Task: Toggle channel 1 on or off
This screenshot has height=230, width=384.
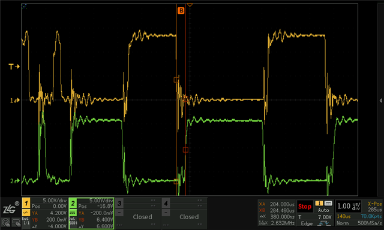Action: (26, 203)
